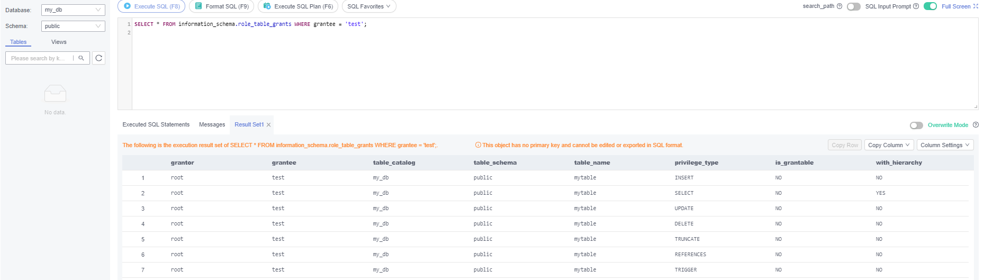
Task: Click the Execute SQL (F8) play icon
Action: [127, 6]
